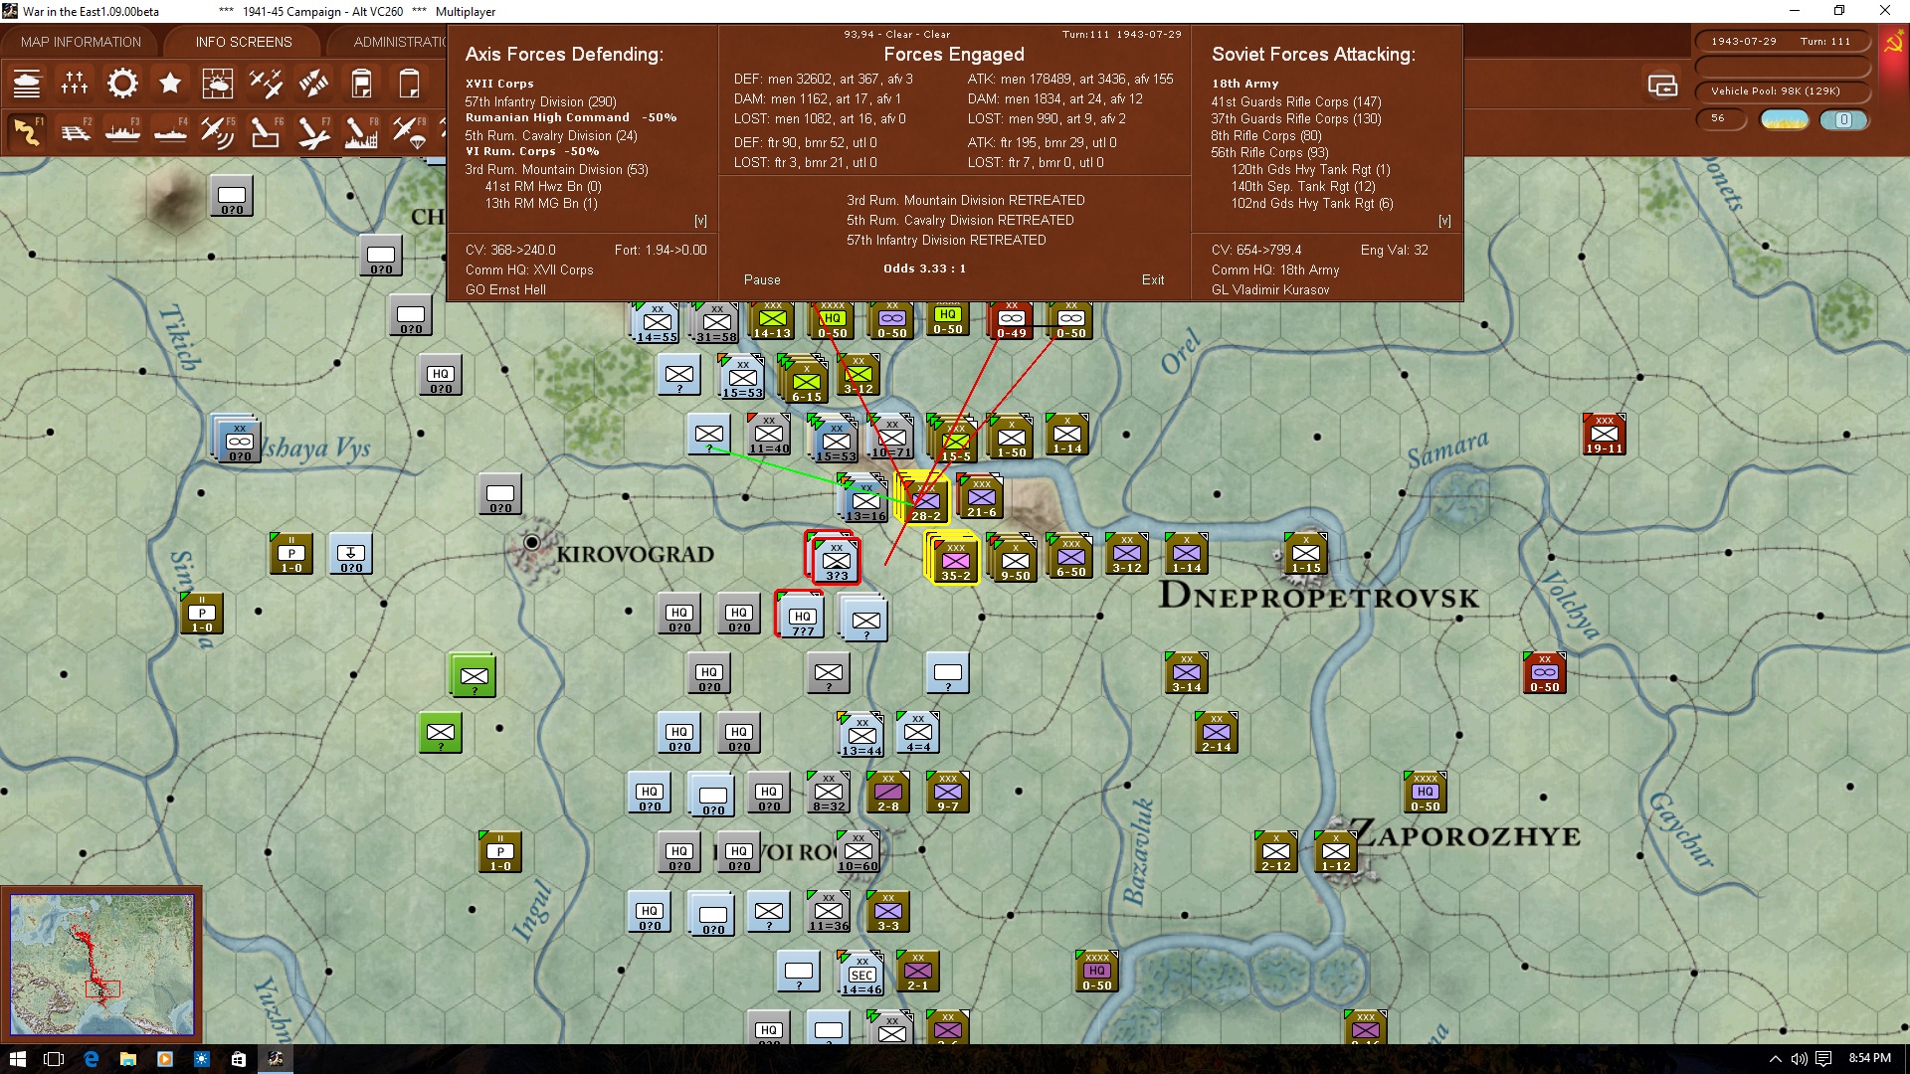Screen dimensions: 1910x1074
Task: Click the Kirovograd city marker
Action: click(532, 542)
